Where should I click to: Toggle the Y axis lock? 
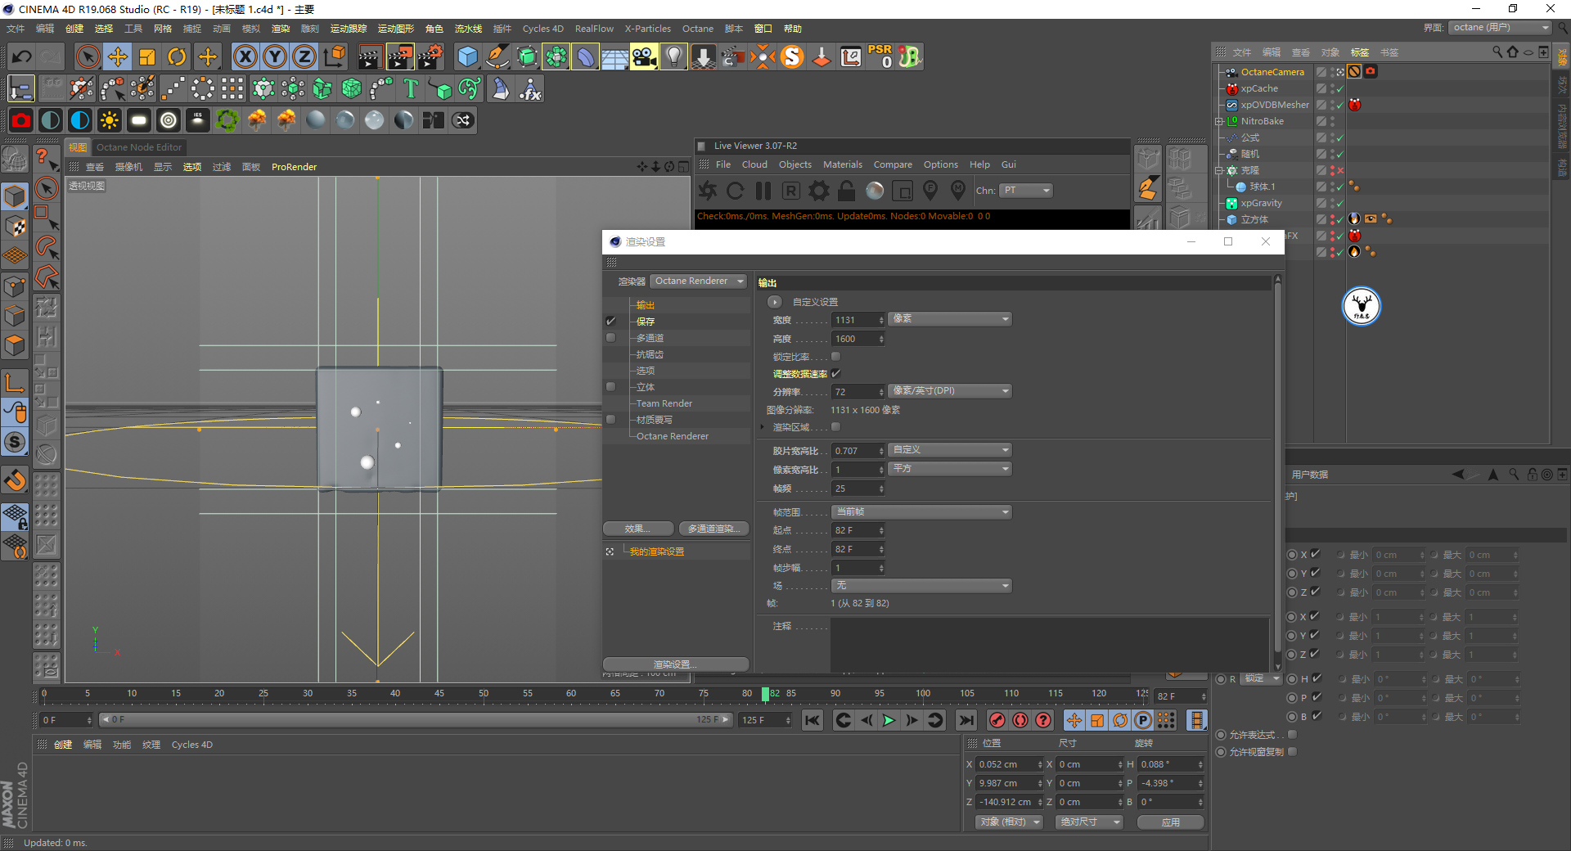pos(275,56)
